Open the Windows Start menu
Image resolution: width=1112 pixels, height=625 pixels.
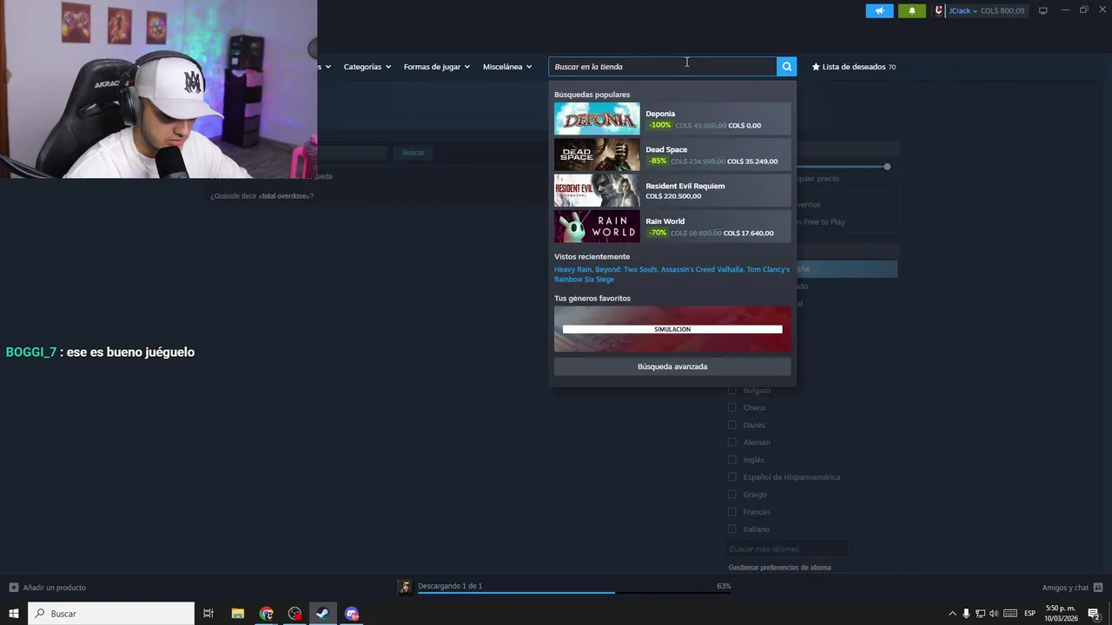pos(14,614)
